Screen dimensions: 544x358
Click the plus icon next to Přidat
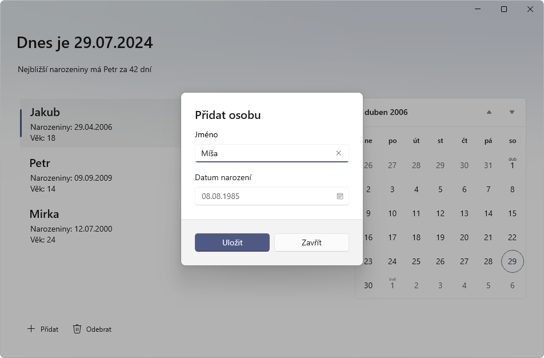tap(30, 329)
